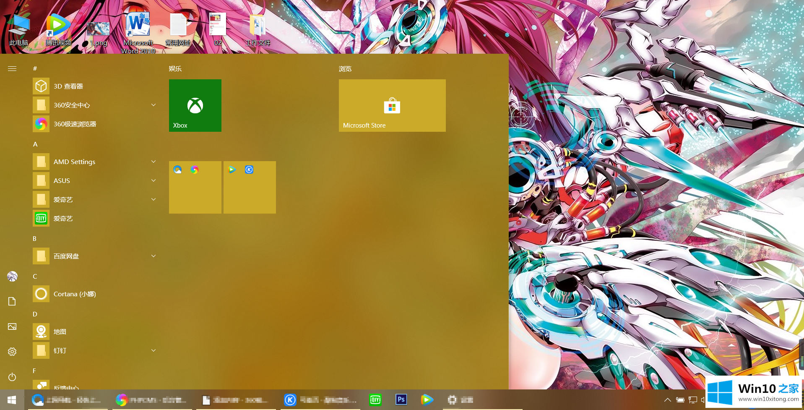Select the 02 desktop file
The height and width of the screenshot is (410, 804).
[218, 29]
